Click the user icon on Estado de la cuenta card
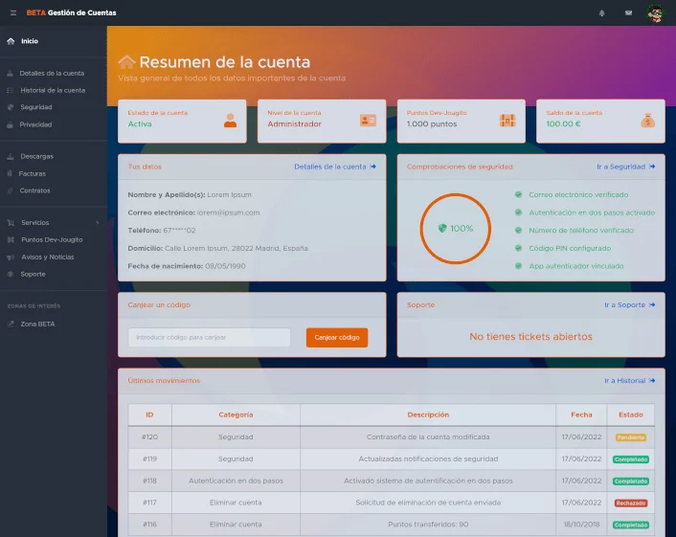676x537 pixels. click(x=230, y=121)
